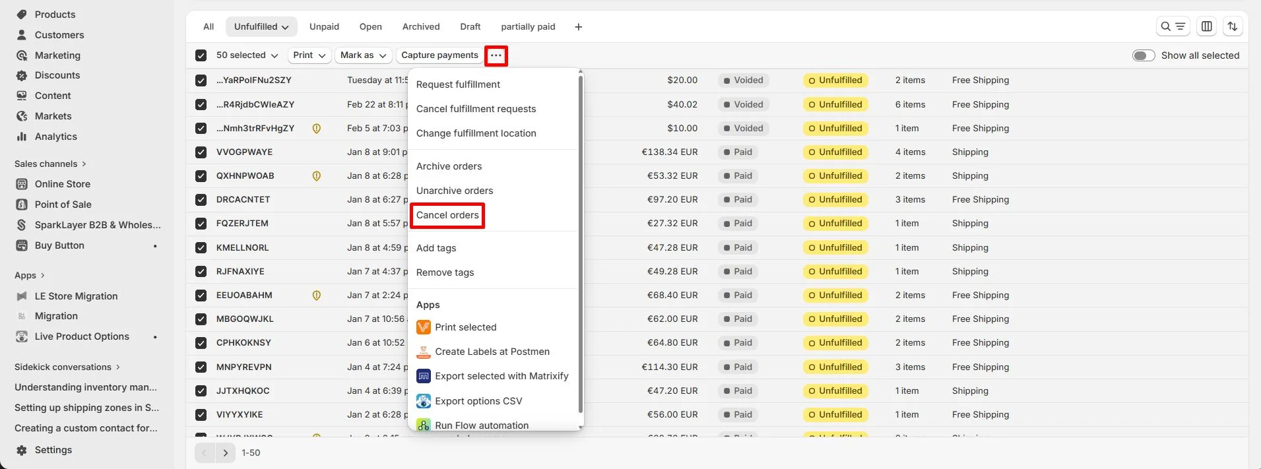Switch to the All orders tab
The image size is (1261, 469).
tap(209, 27)
